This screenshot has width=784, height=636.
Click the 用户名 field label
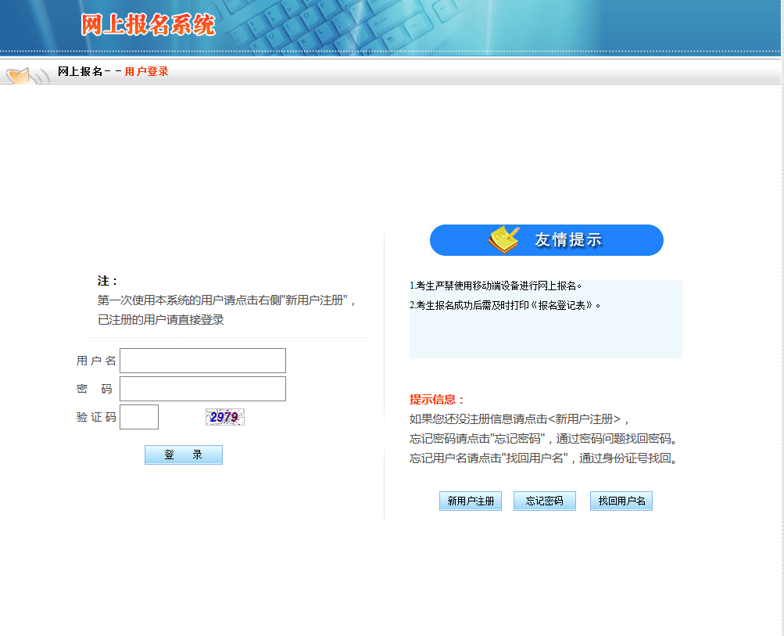(x=96, y=361)
